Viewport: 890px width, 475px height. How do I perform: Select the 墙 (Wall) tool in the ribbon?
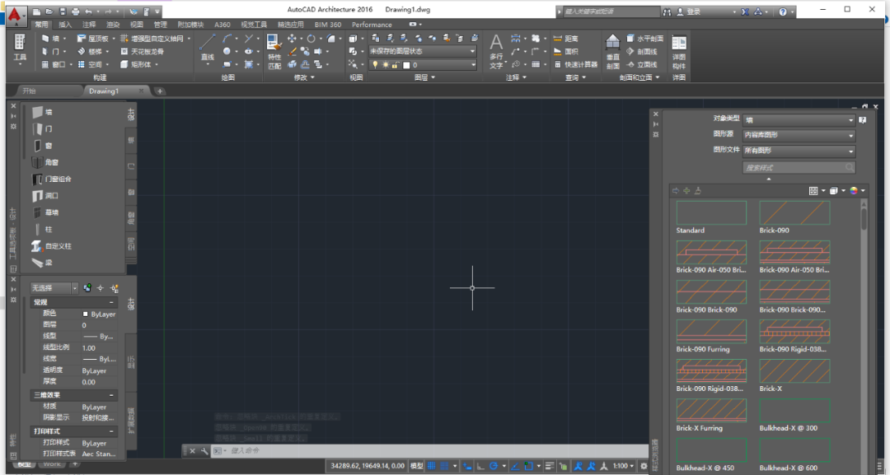50,39
